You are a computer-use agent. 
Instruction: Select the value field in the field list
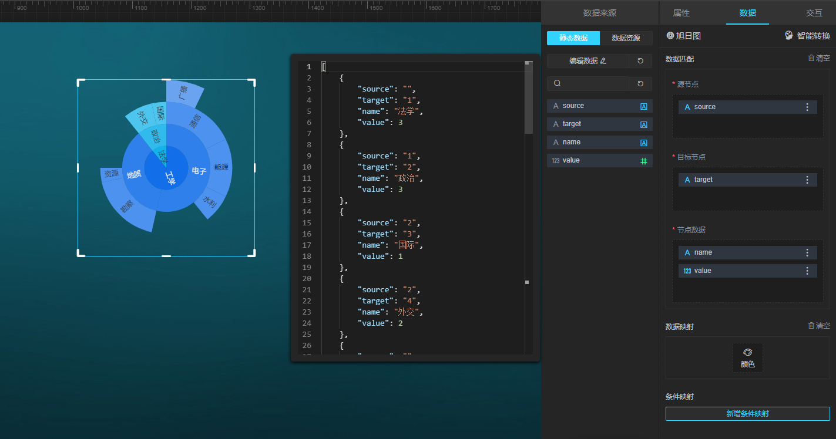click(x=600, y=161)
